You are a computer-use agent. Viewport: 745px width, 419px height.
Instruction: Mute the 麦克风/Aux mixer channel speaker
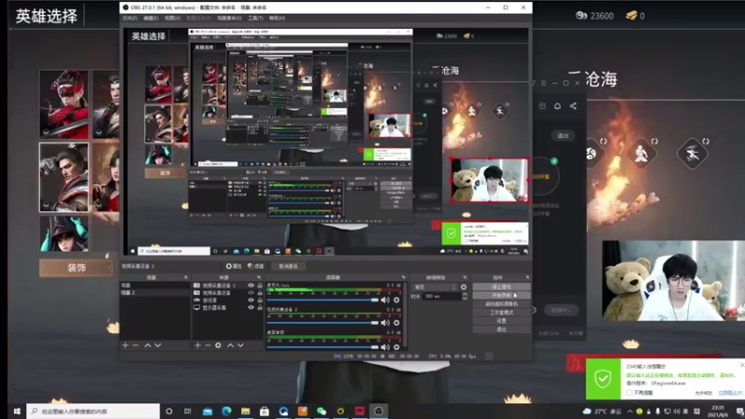pos(386,300)
